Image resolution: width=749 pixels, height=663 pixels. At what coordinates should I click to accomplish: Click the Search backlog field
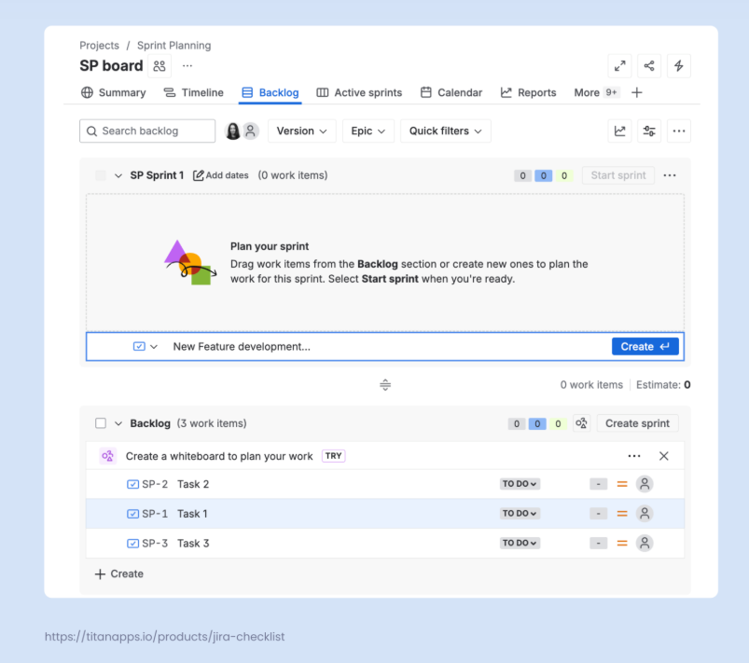(x=147, y=131)
